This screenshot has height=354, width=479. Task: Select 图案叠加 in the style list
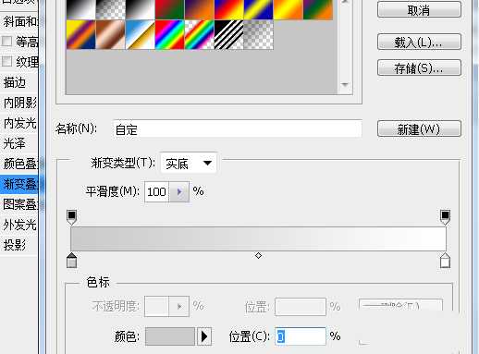tap(20, 204)
